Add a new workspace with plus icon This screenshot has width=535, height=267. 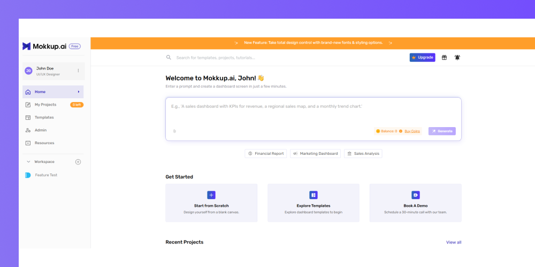[78, 162]
